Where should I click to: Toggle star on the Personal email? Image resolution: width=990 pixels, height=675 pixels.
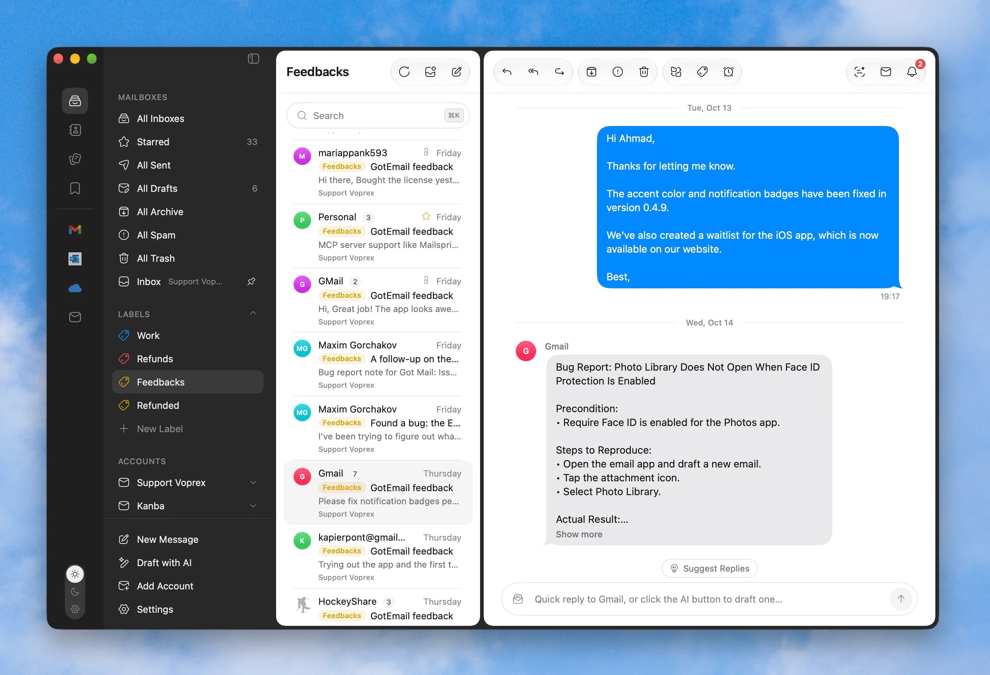tap(425, 216)
